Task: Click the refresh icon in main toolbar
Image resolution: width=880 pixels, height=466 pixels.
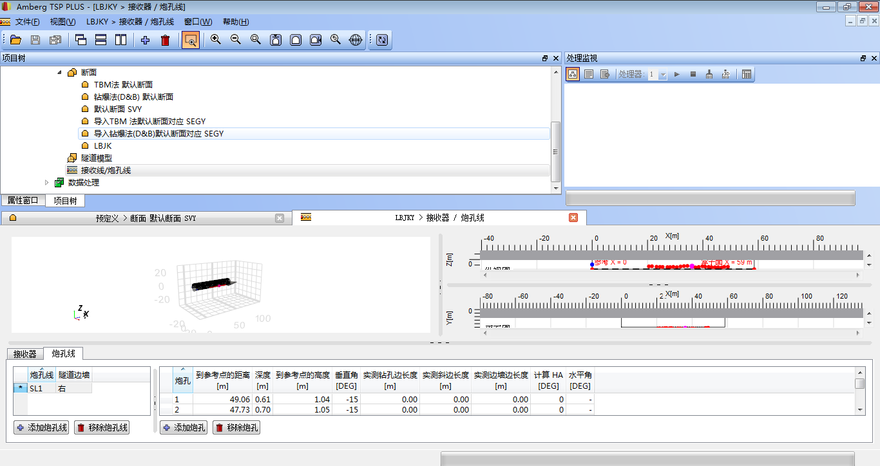Action: 382,40
